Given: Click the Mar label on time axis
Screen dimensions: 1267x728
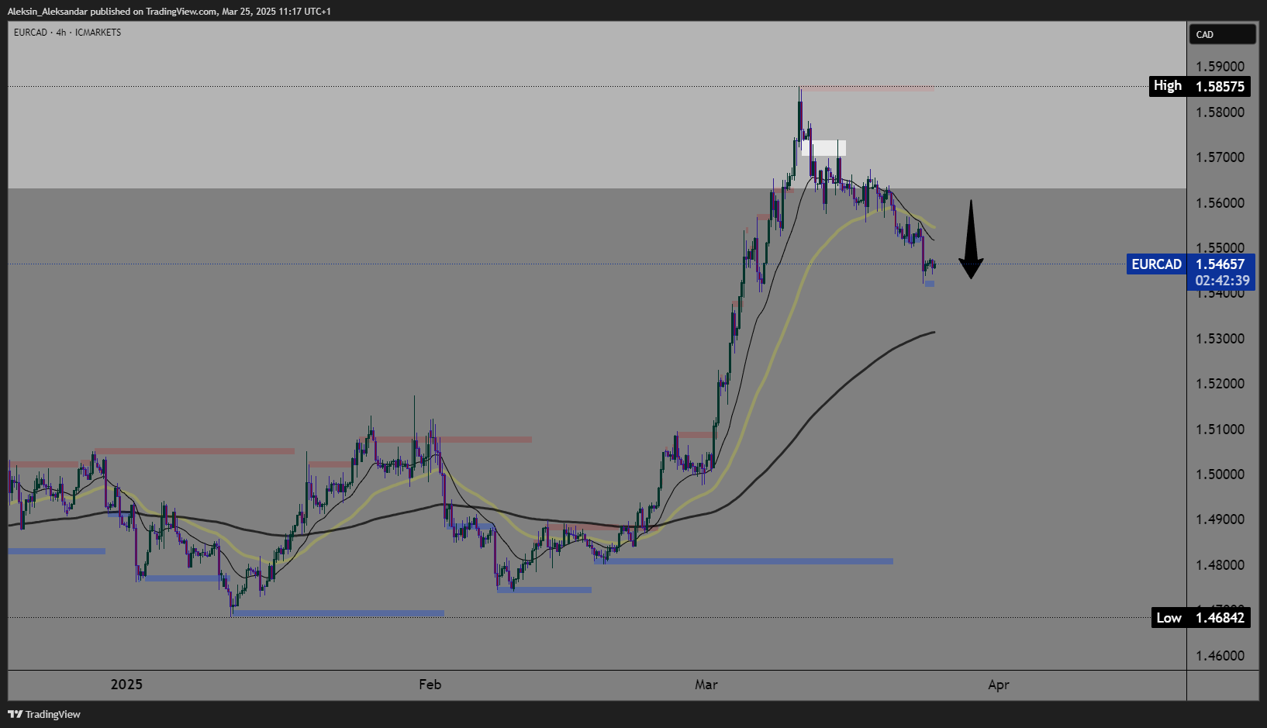Looking at the screenshot, I should coord(706,685).
